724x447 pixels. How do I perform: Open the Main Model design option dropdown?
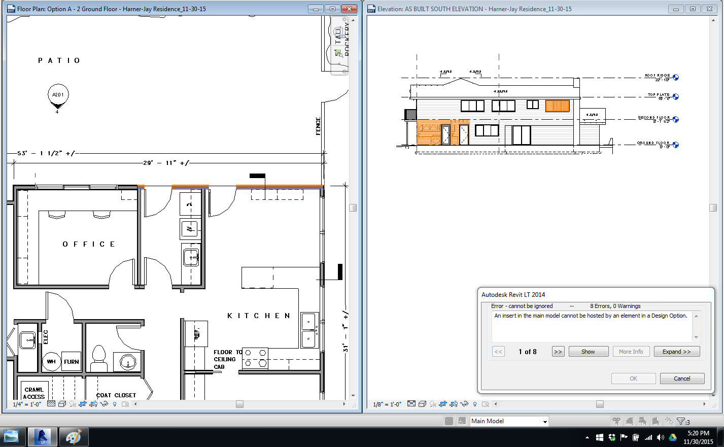point(509,421)
